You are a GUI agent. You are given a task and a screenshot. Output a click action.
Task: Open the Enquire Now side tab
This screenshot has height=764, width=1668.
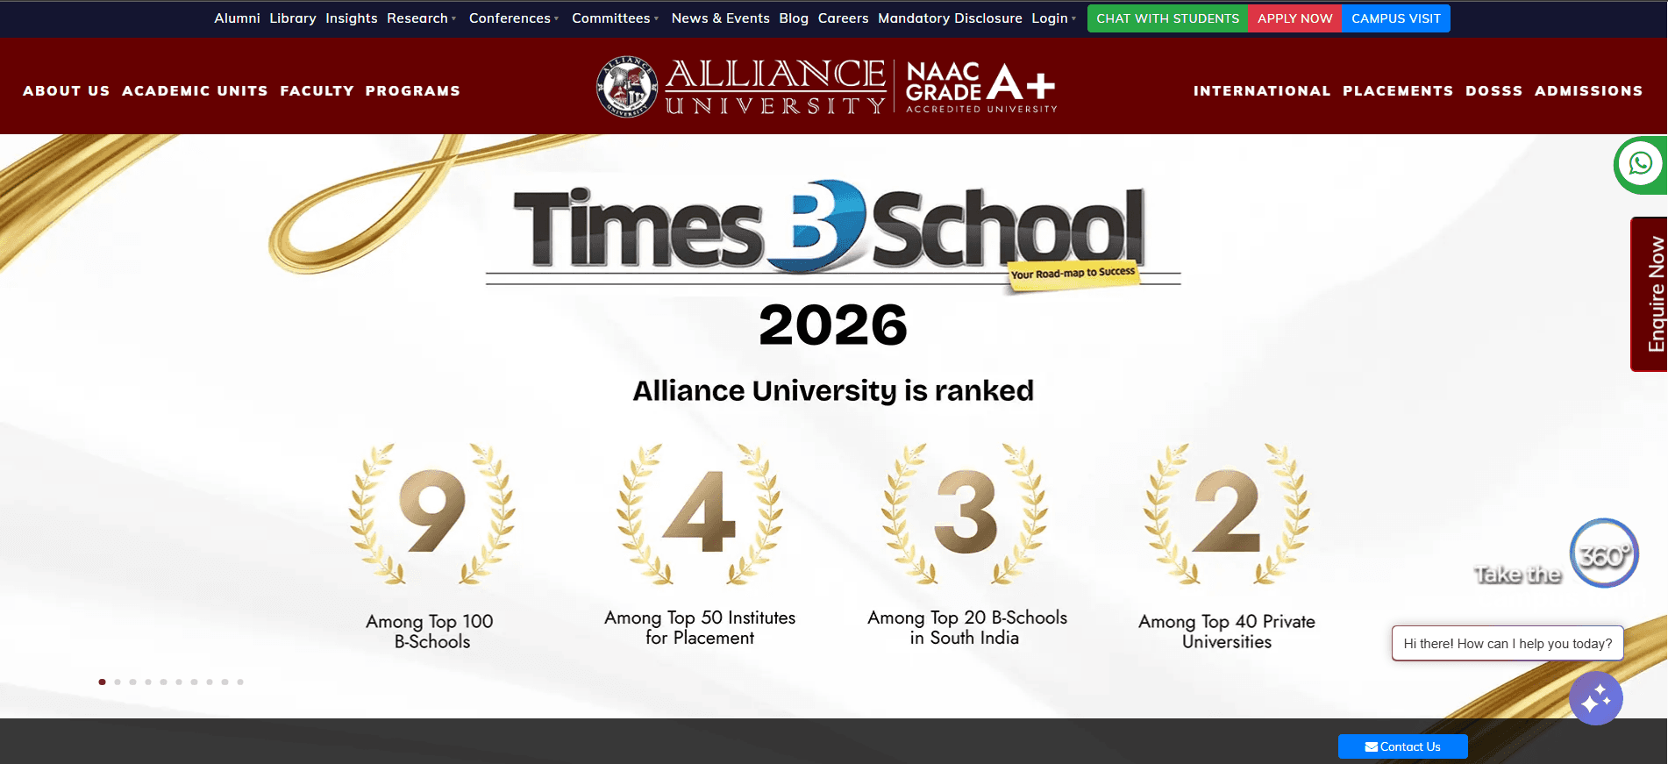(1650, 295)
